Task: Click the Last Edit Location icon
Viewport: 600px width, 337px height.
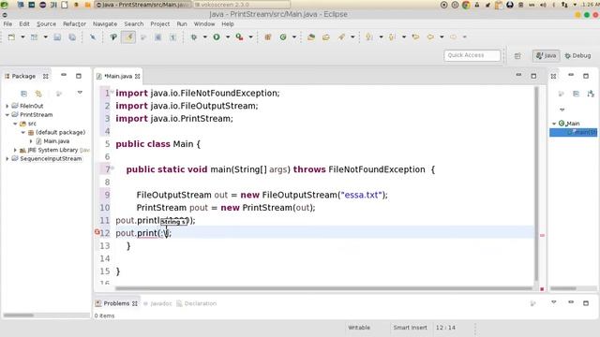Action: (415, 37)
